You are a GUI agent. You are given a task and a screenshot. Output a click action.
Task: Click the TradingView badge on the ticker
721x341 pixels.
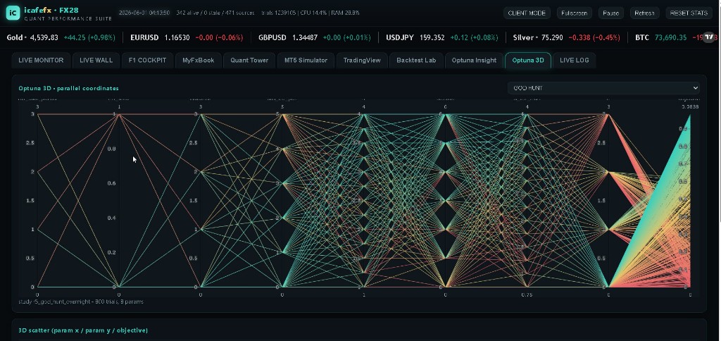pos(710,37)
